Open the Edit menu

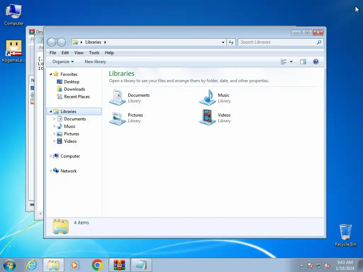pyautogui.click(x=65, y=53)
